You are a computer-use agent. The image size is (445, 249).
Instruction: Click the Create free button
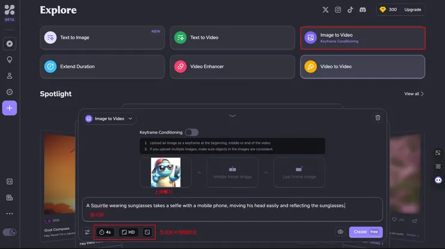366,232
